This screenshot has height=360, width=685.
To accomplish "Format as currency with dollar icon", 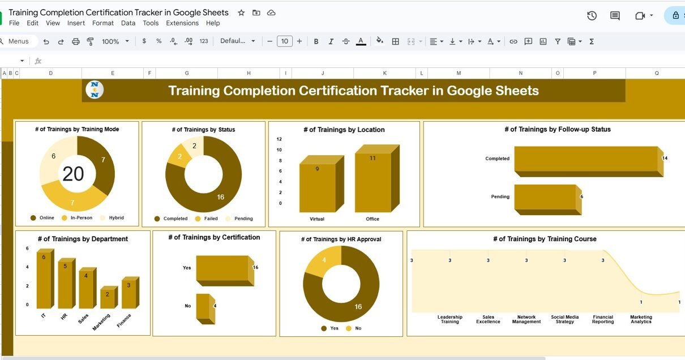I will pyautogui.click(x=144, y=41).
